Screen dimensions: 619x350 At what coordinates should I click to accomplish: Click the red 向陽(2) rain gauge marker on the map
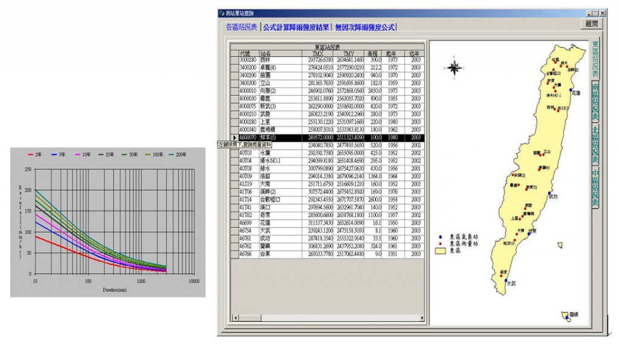tap(513, 174)
